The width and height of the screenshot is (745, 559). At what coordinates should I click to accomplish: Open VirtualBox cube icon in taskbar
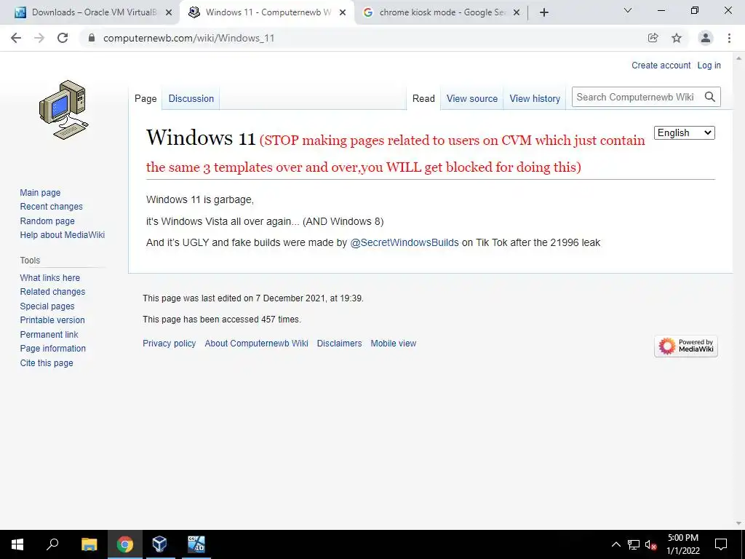click(x=159, y=544)
